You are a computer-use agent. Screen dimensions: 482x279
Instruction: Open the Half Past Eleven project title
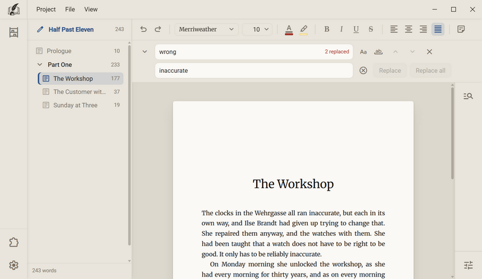(x=71, y=29)
